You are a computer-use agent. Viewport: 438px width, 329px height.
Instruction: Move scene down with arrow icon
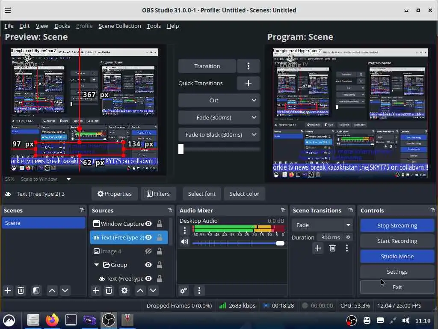(65, 290)
